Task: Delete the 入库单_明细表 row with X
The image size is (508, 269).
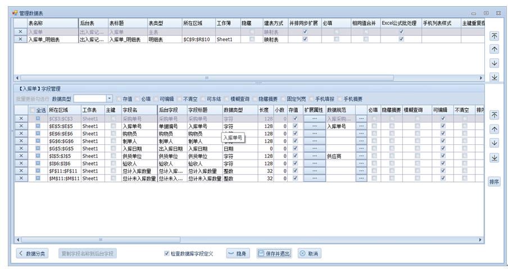Action: (21, 40)
